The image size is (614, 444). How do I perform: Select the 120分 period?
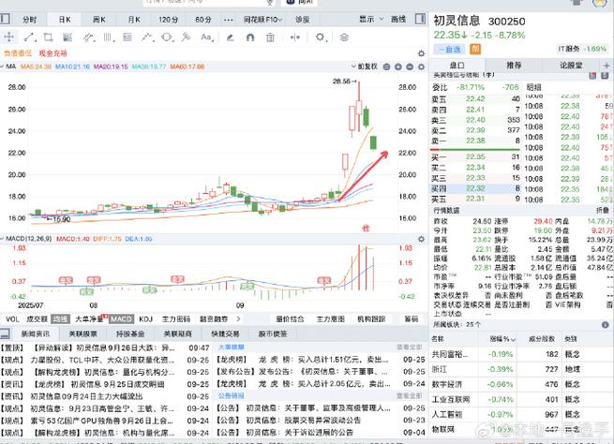click(x=169, y=19)
